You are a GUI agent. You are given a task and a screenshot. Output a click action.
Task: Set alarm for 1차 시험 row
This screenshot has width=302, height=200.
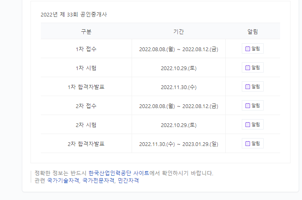[252, 68]
